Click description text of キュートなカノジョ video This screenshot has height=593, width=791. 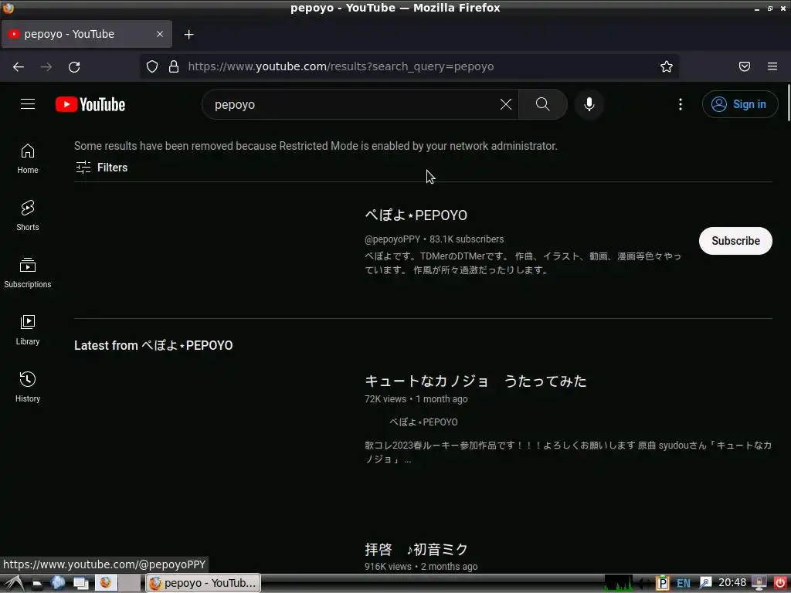click(x=568, y=452)
